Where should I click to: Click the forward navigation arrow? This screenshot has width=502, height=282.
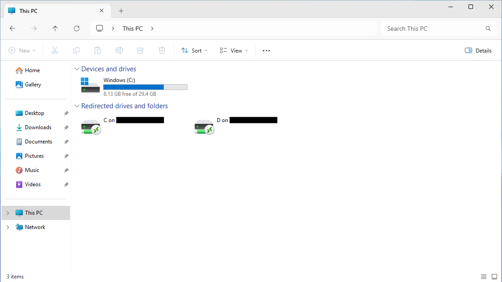click(x=33, y=29)
